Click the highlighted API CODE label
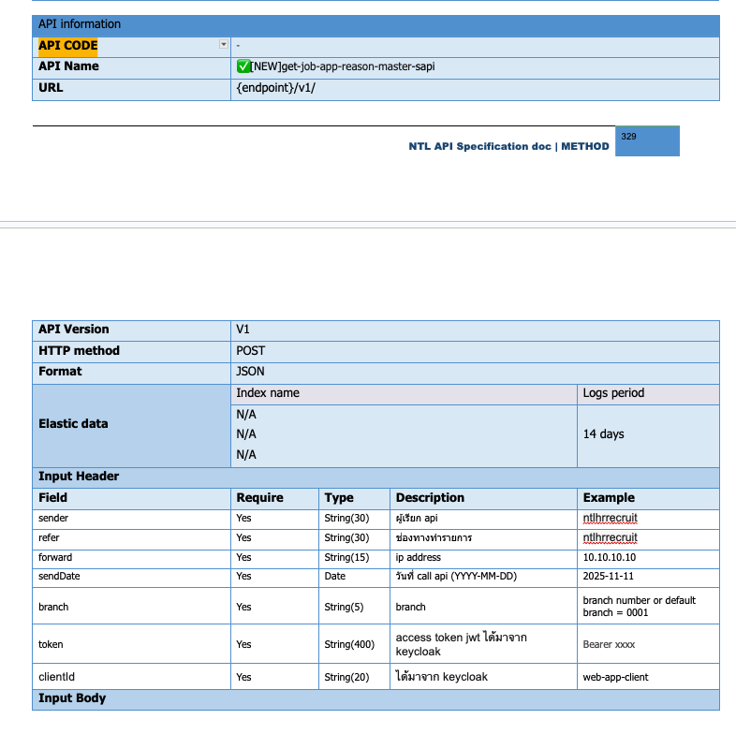The image size is (736, 734). pyautogui.click(x=68, y=45)
